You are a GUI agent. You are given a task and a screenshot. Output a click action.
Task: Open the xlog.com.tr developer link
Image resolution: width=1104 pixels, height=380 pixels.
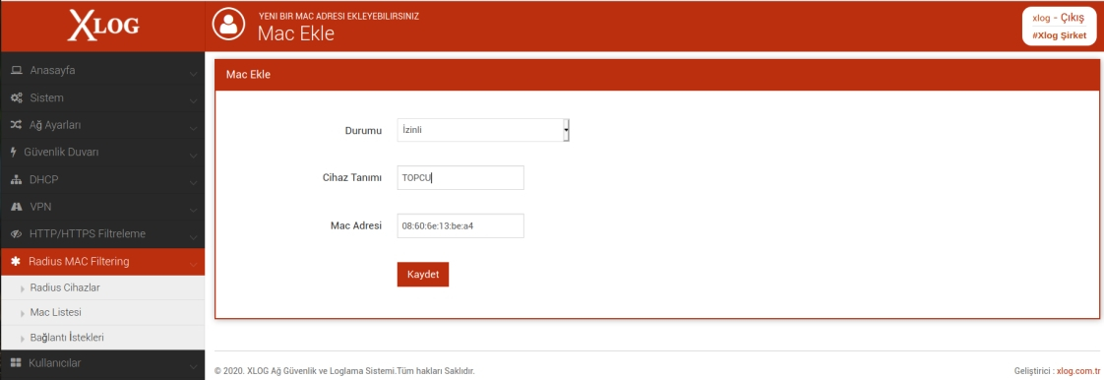click(x=1078, y=371)
